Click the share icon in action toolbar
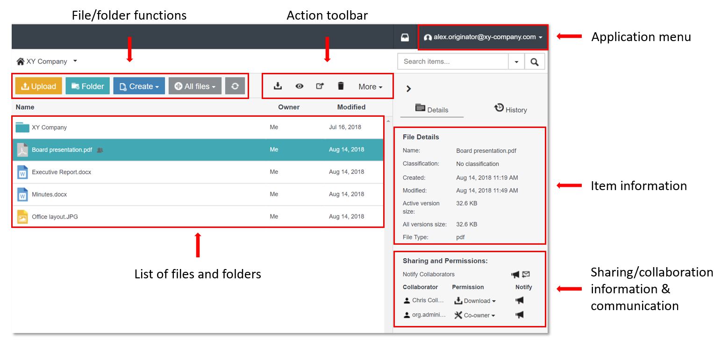 (320, 86)
